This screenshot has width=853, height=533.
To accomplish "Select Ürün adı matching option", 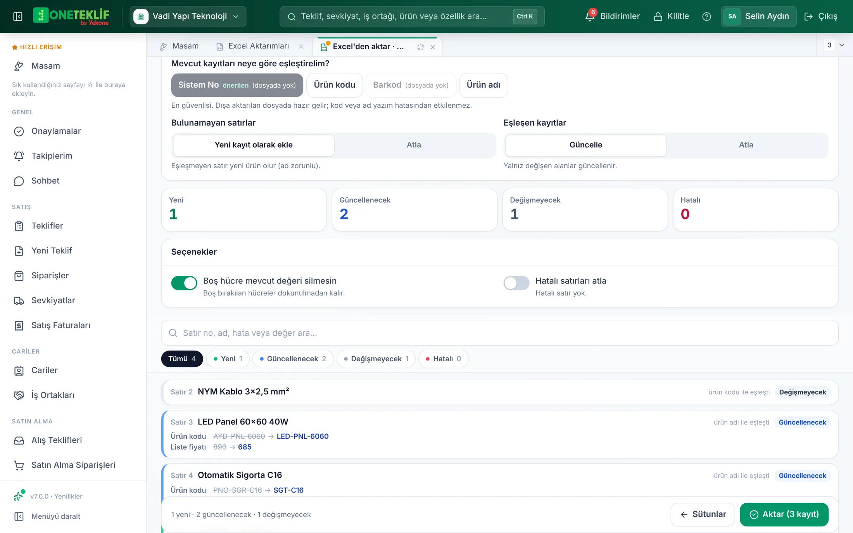I will (x=483, y=85).
